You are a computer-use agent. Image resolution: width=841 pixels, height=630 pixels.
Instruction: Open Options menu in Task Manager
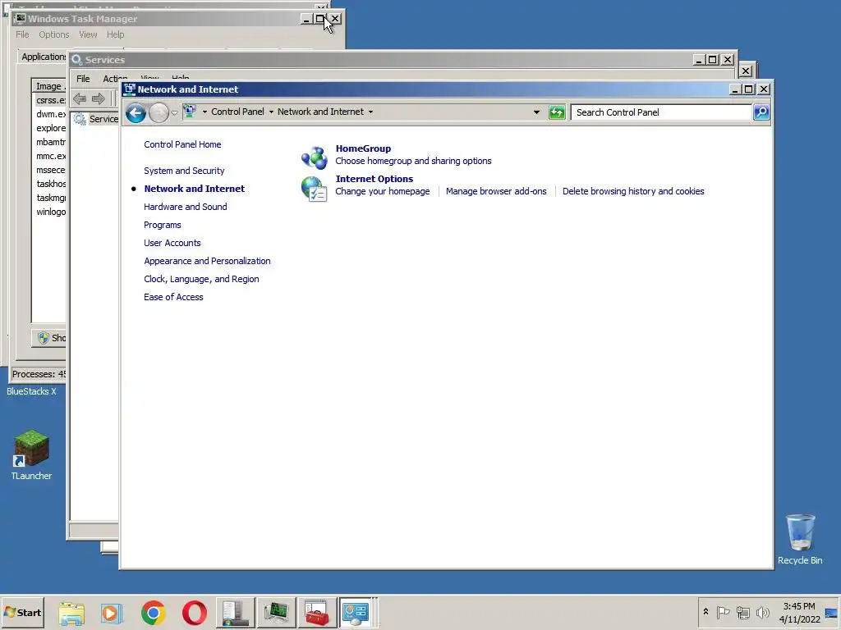pyautogui.click(x=53, y=34)
